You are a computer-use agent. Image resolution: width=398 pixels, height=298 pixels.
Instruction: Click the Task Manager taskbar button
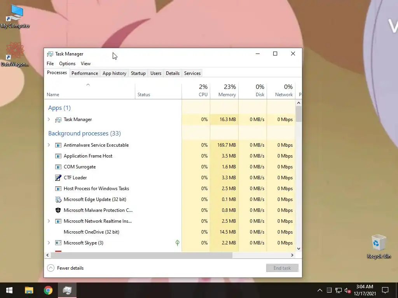tap(67, 290)
